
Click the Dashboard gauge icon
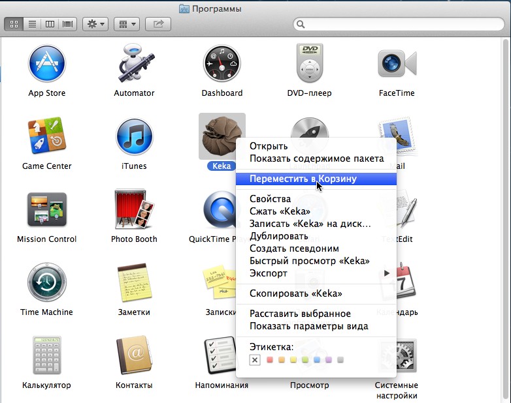click(x=222, y=63)
